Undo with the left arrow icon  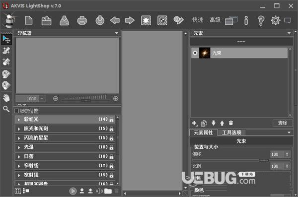[115, 20]
